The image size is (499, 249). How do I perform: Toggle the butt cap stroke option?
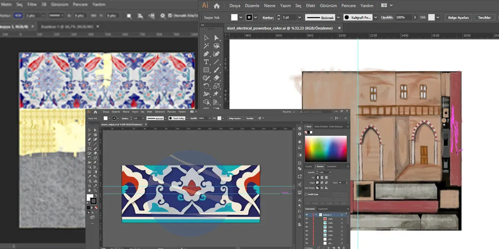click(x=317, y=178)
